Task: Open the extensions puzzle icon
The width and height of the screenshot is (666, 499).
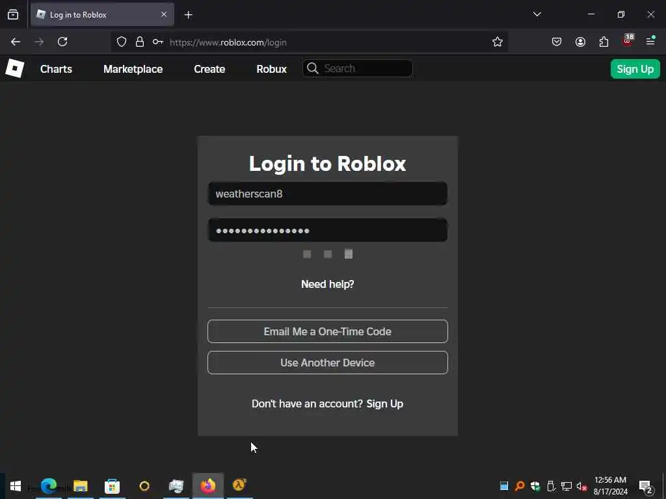Action: point(604,42)
